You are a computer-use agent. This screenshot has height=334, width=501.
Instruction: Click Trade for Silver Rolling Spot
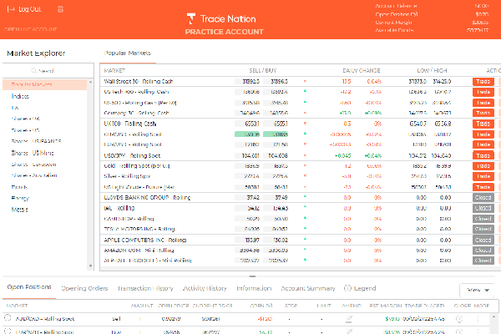tap(483, 176)
